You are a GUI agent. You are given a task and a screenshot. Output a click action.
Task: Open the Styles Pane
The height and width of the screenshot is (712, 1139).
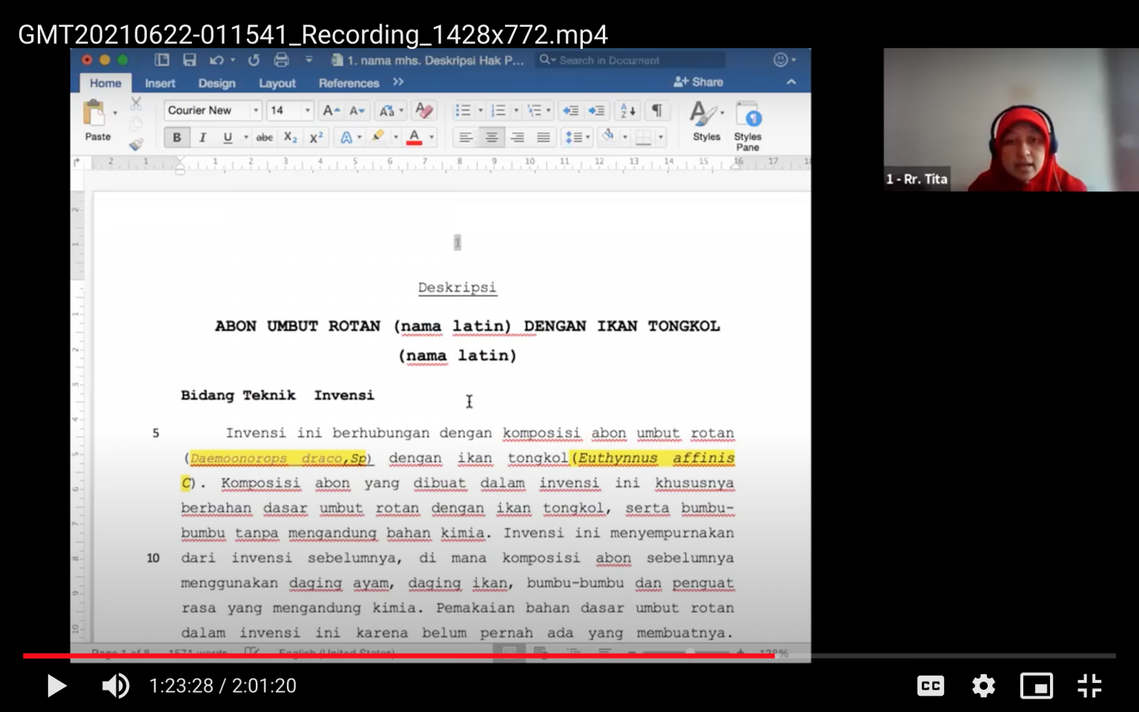[747, 125]
